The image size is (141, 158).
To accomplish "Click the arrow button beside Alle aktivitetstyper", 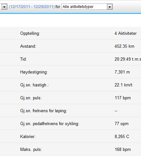I will tap(110, 7).
